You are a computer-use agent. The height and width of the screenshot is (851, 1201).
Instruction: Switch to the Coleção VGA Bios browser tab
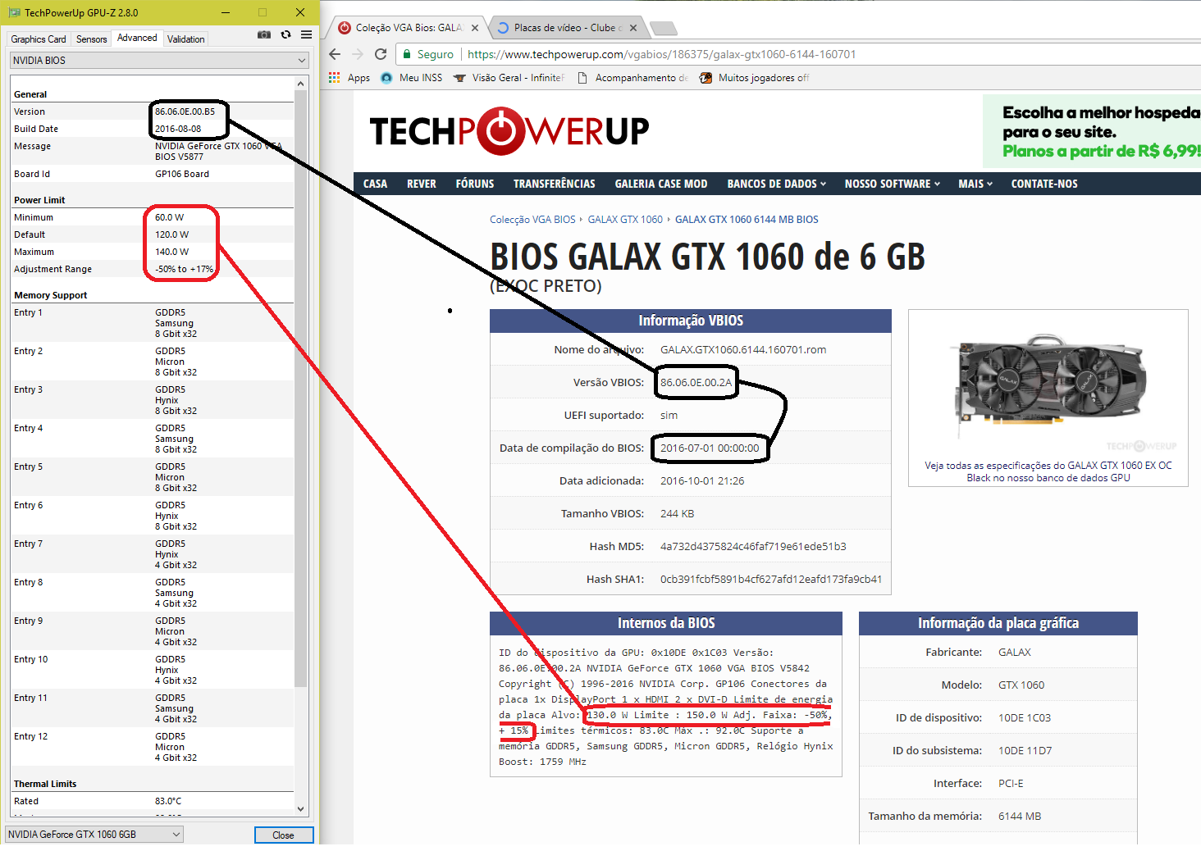click(x=409, y=28)
